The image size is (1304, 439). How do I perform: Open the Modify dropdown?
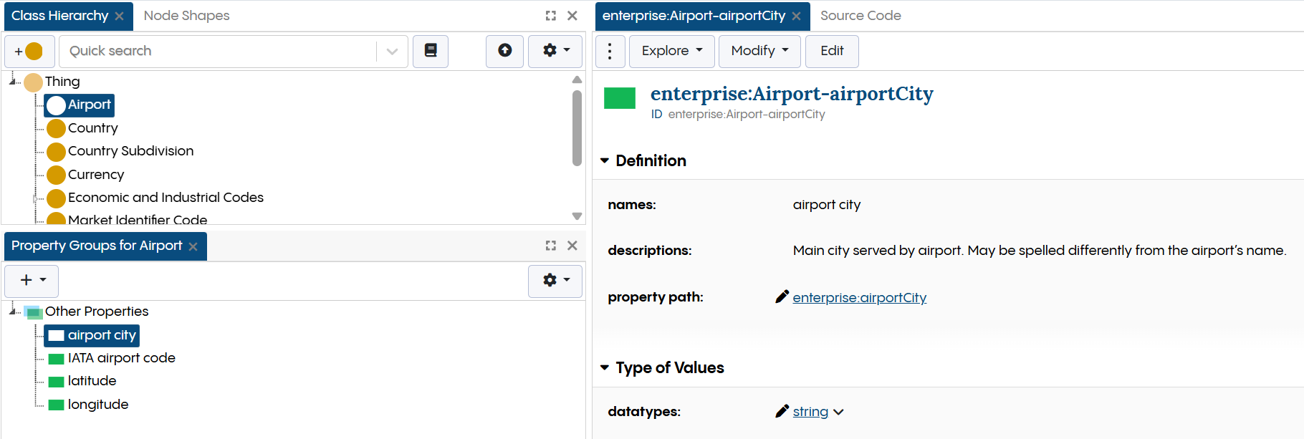click(759, 51)
